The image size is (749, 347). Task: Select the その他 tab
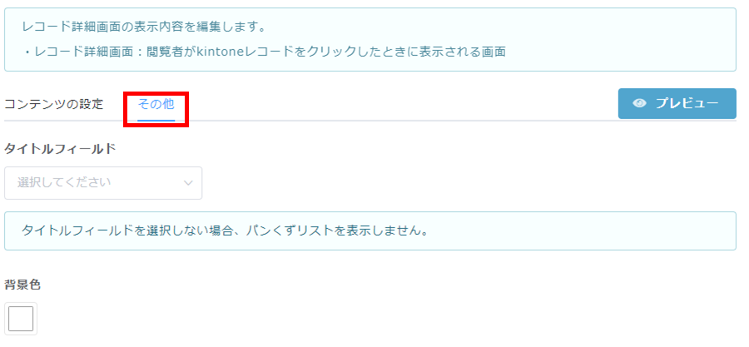point(156,104)
